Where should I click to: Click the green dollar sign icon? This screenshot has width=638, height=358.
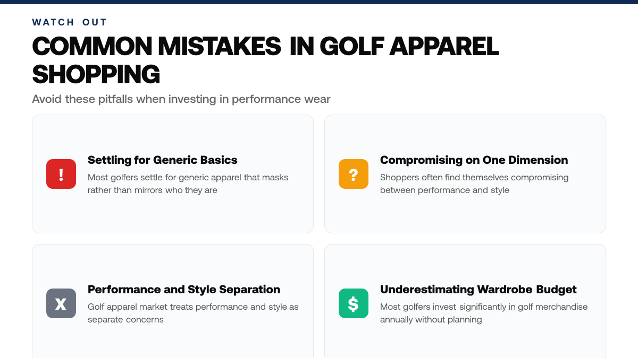coord(354,303)
